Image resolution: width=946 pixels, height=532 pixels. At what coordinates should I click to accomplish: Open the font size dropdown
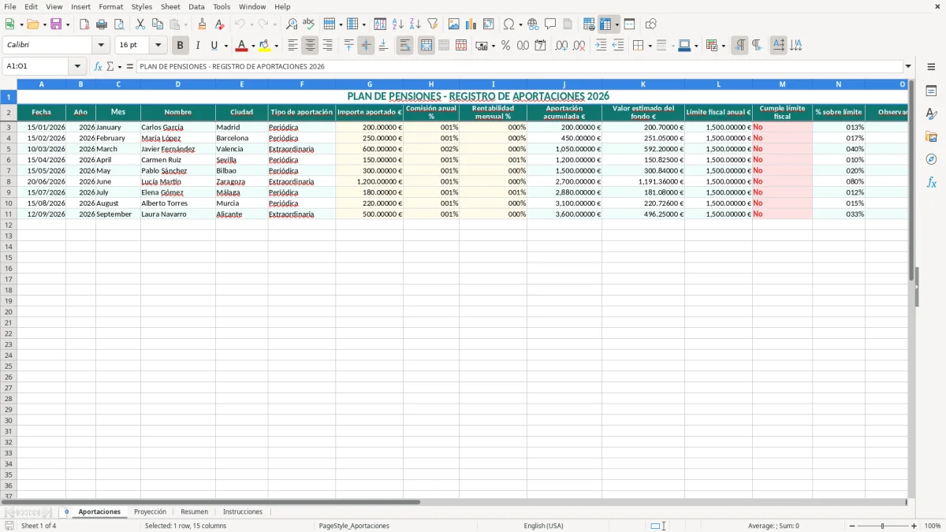pos(158,45)
